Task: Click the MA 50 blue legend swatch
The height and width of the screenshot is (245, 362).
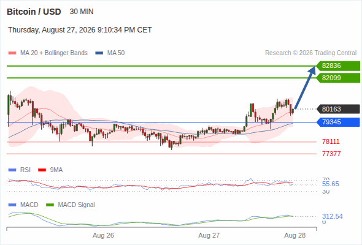Action: point(99,53)
